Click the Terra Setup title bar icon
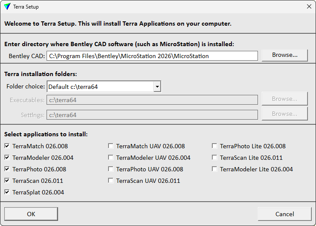 7,7
